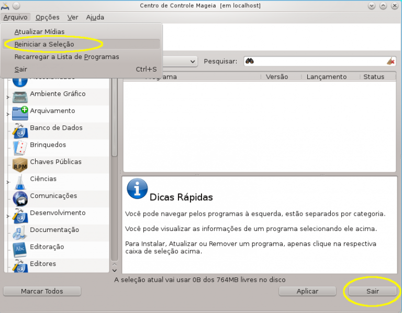Click the Brinquedos playing cards icon
The height and width of the screenshot is (313, 402).
point(20,148)
